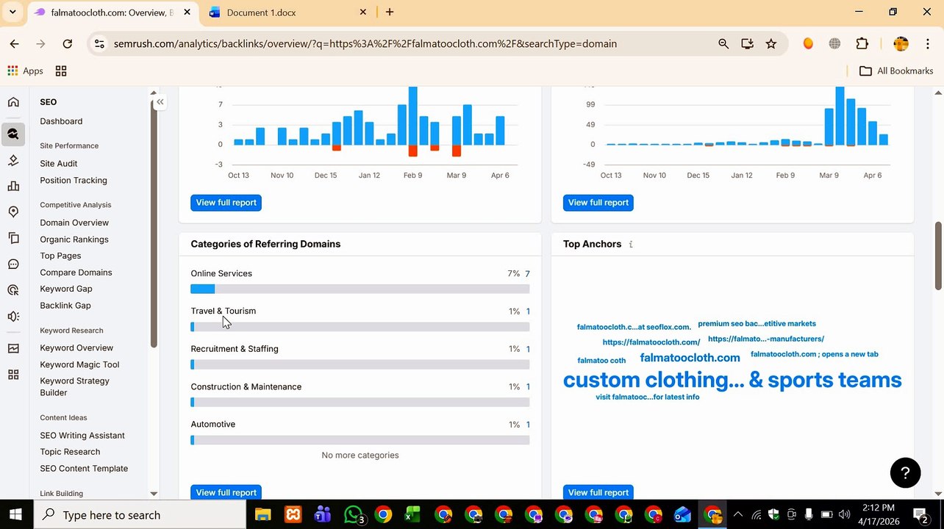Open Organic Rankings
Screen dimensions: 944x529
pos(74,240)
